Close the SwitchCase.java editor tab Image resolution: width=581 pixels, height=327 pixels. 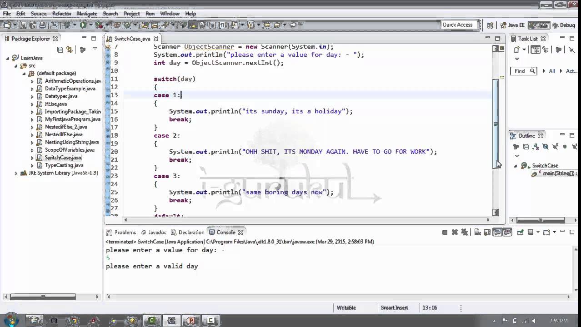pyautogui.click(x=156, y=39)
